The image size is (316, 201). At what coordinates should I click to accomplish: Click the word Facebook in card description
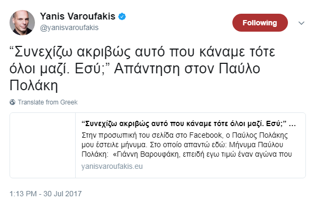(206, 135)
